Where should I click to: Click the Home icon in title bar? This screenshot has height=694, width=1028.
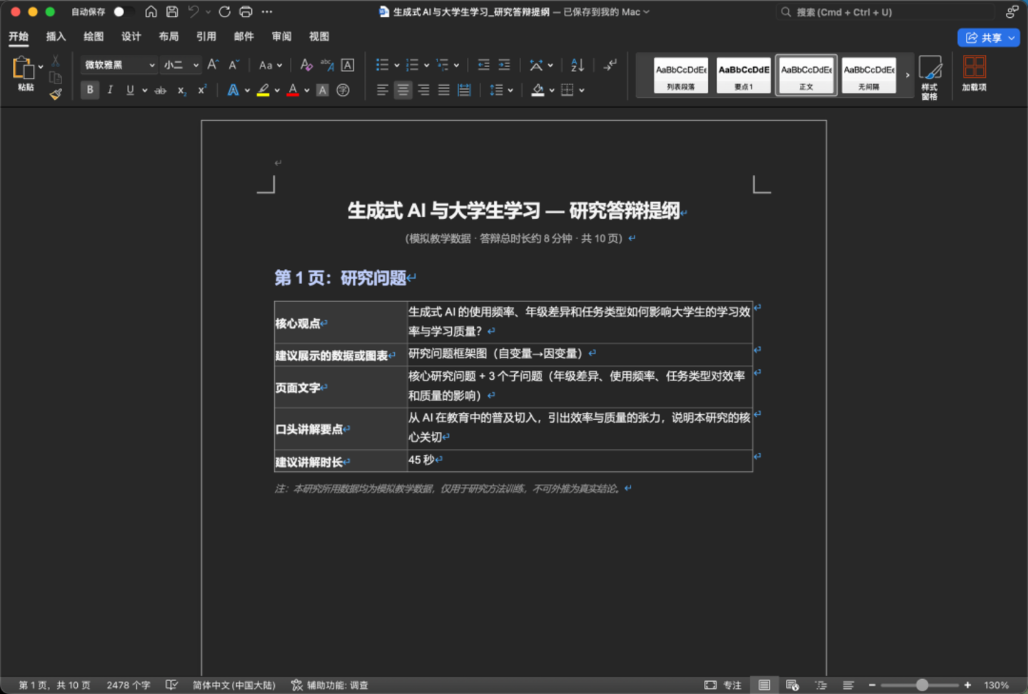[151, 11]
